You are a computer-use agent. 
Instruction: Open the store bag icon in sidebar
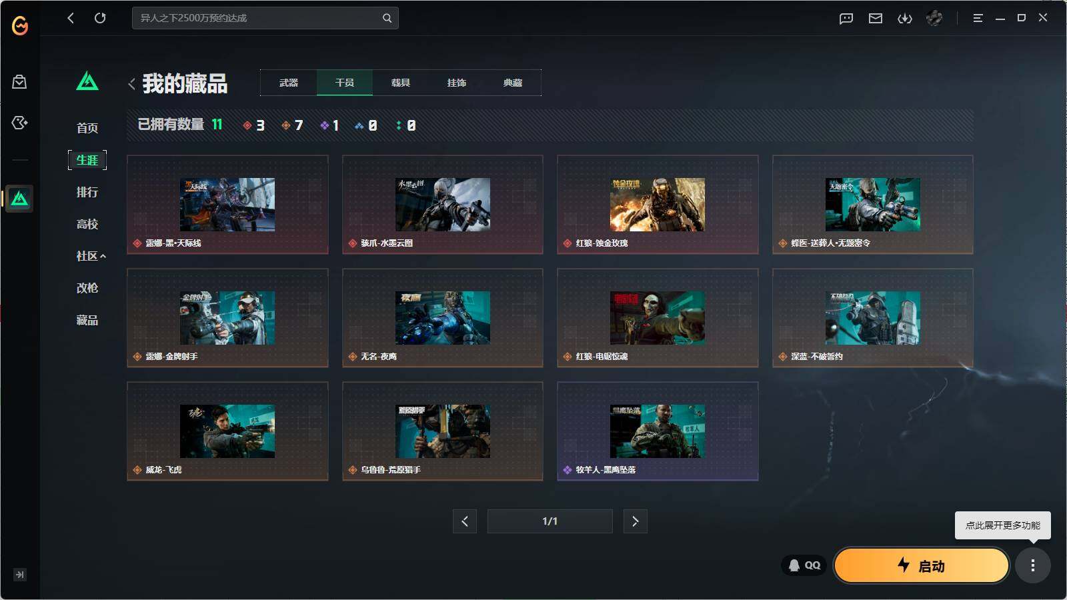19,81
